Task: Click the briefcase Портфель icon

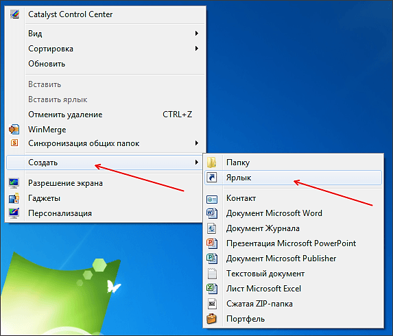Action: point(212,319)
